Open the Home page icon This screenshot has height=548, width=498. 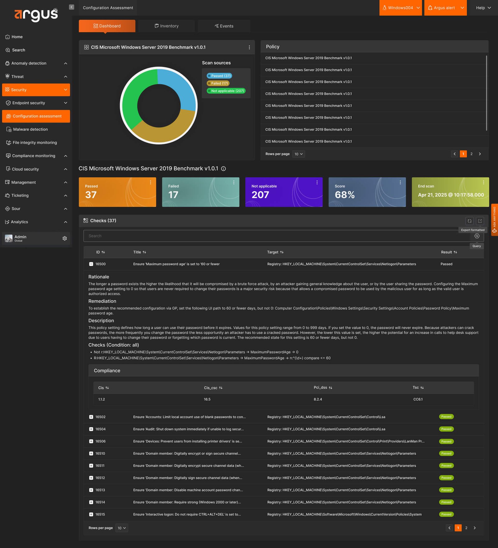click(x=7, y=37)
